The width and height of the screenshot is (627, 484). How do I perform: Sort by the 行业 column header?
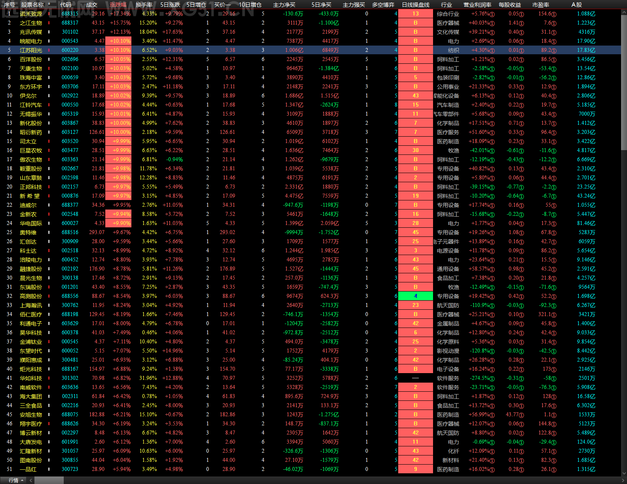click(x=446, y=5)
